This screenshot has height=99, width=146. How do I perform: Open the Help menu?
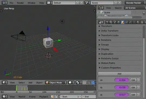[x=42, y=3]
